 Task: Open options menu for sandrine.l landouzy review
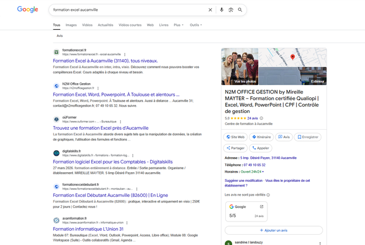coord(320,243)
